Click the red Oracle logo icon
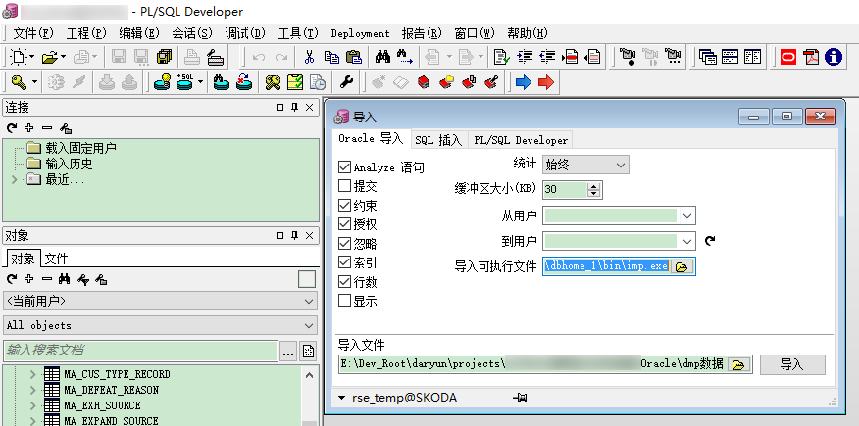This screenshot has width=859, height=426. [x=787, y=57]
